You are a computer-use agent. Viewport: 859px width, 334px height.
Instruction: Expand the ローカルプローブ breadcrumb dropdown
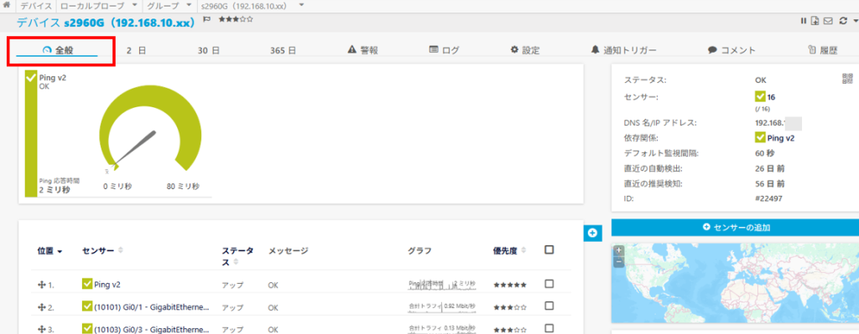tap(135, 6)
